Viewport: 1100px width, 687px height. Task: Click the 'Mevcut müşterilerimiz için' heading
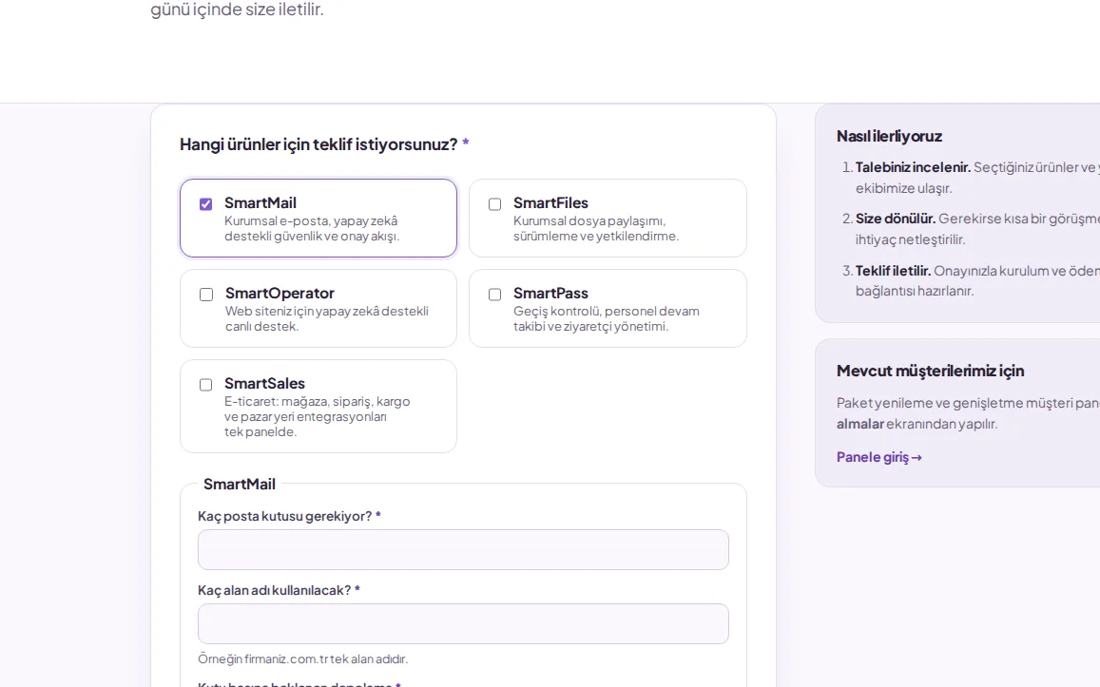point(930,371)
